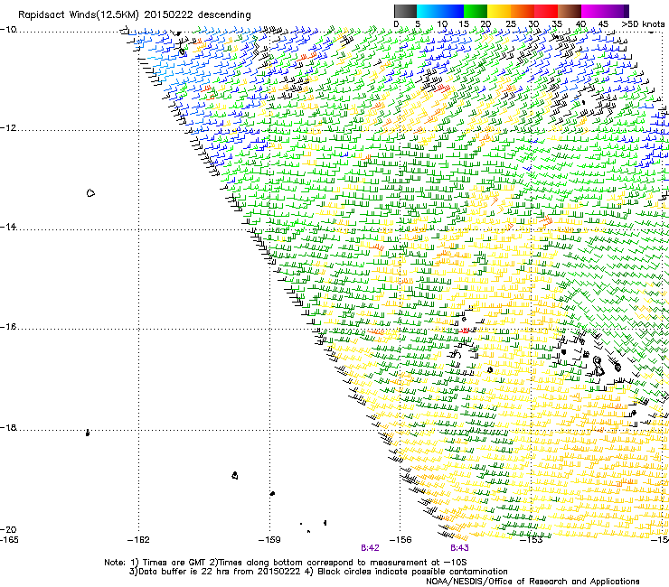This screenshot has width=669, height=587.
Task: Click the note 'Times are GMT' line
Action: [x=286, y=563]
